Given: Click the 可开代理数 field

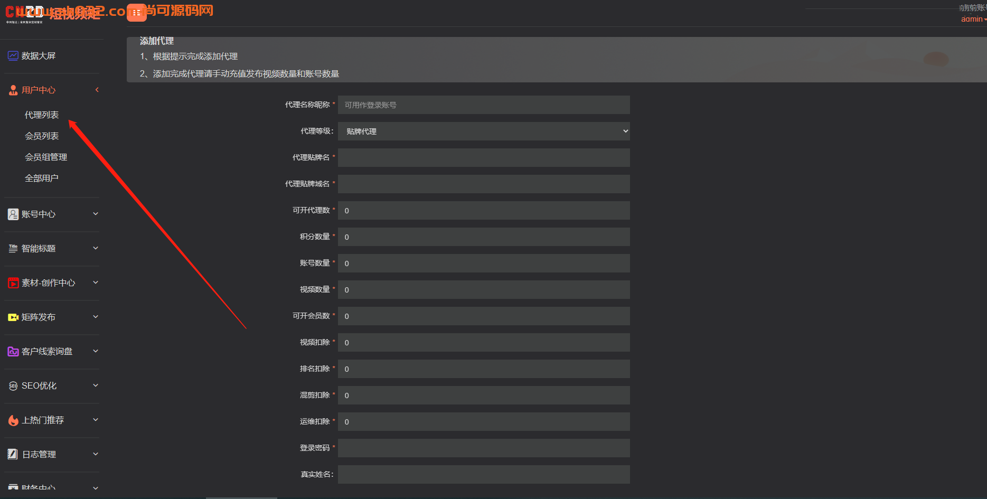Looking at the screenshot, I should click(x=484, y=211).
